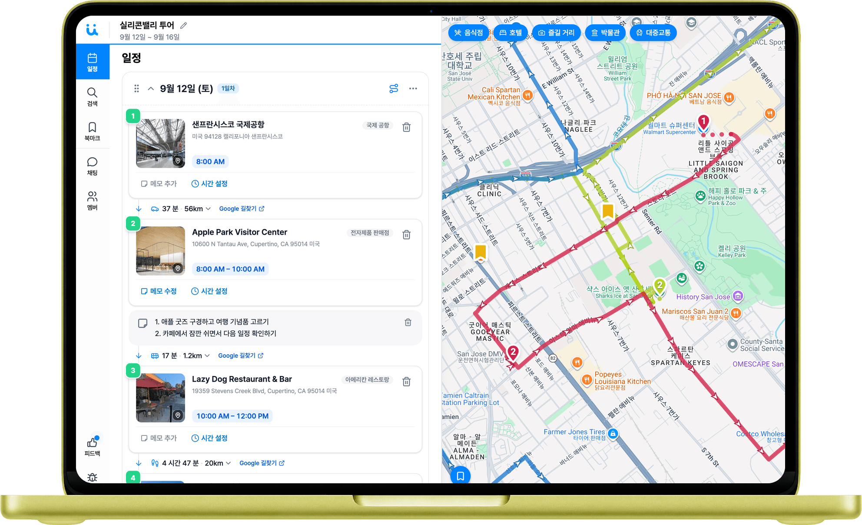Click 시간 설정 under 샌프란시스코 국제공항
862x525 pixels.
[x=209, y=183]
